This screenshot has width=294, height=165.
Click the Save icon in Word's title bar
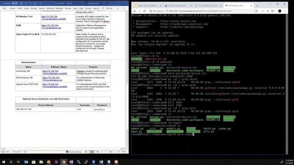[22, 3]
